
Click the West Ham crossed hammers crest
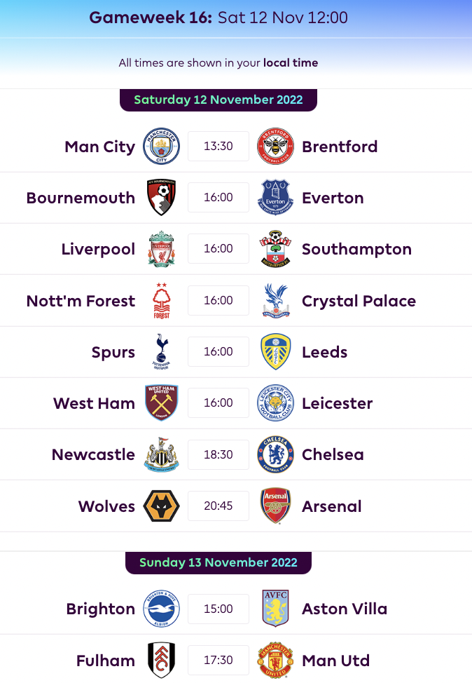(161, 403)
